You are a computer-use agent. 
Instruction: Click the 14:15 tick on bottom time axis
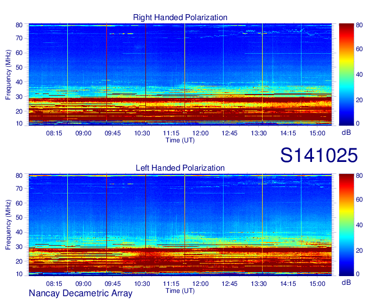(x=288, y=284)
